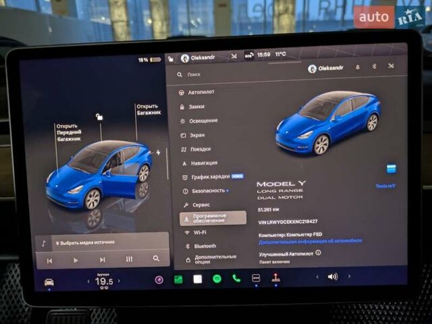
Task: Tap the blue Model Y image in settings
Action: coord(328,123)
